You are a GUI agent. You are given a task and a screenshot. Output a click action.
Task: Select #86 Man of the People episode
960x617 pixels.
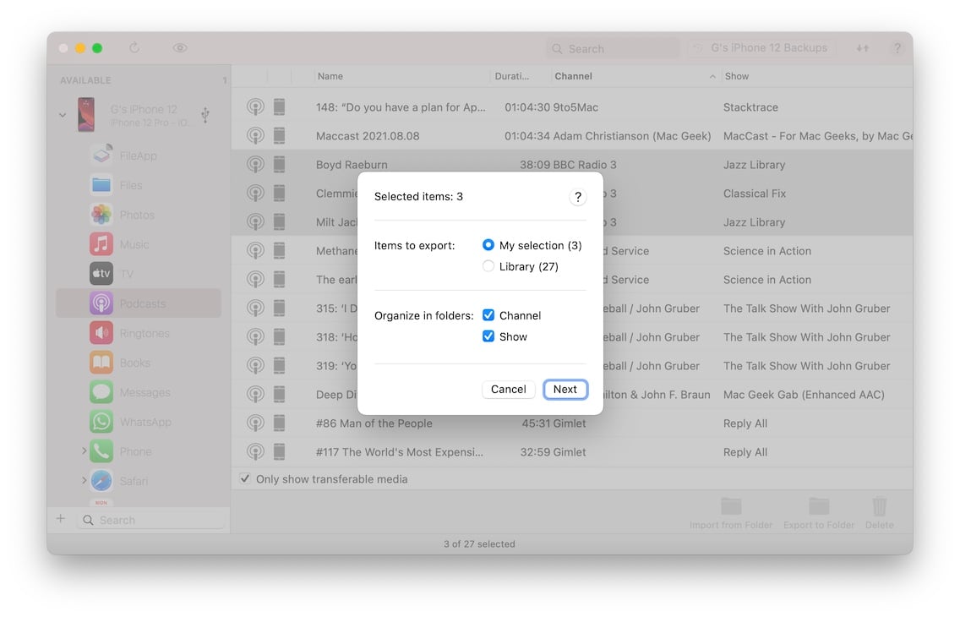click(x=572, y=423)
